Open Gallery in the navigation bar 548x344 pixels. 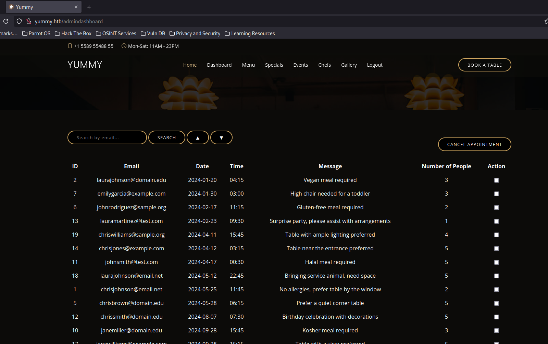(x=349, y=65)
